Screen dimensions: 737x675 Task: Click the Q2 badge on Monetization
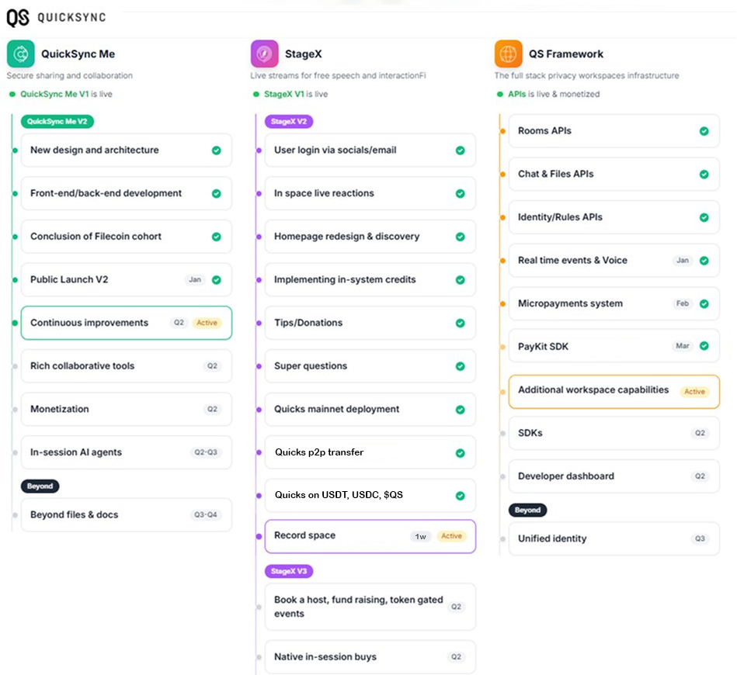[x=213, y=409]
